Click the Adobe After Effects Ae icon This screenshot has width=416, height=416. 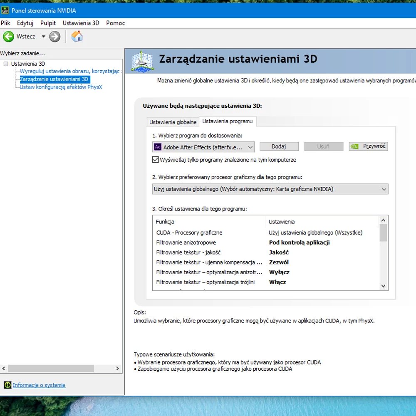(x=158, y=147)
